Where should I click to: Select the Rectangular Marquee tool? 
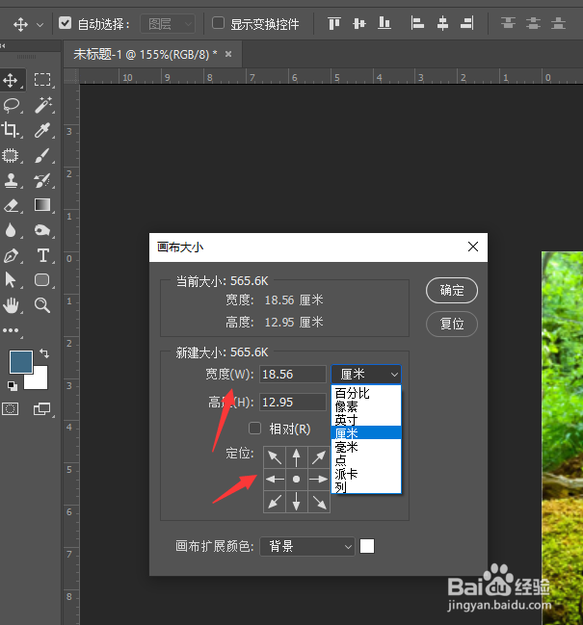(x=42, y=80)
